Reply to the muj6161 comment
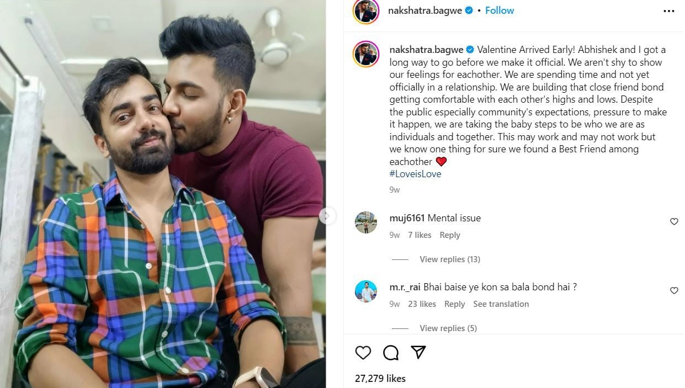The width and height of the screenshot is (685, 388). pyautogui.click(x=449, y=235)
